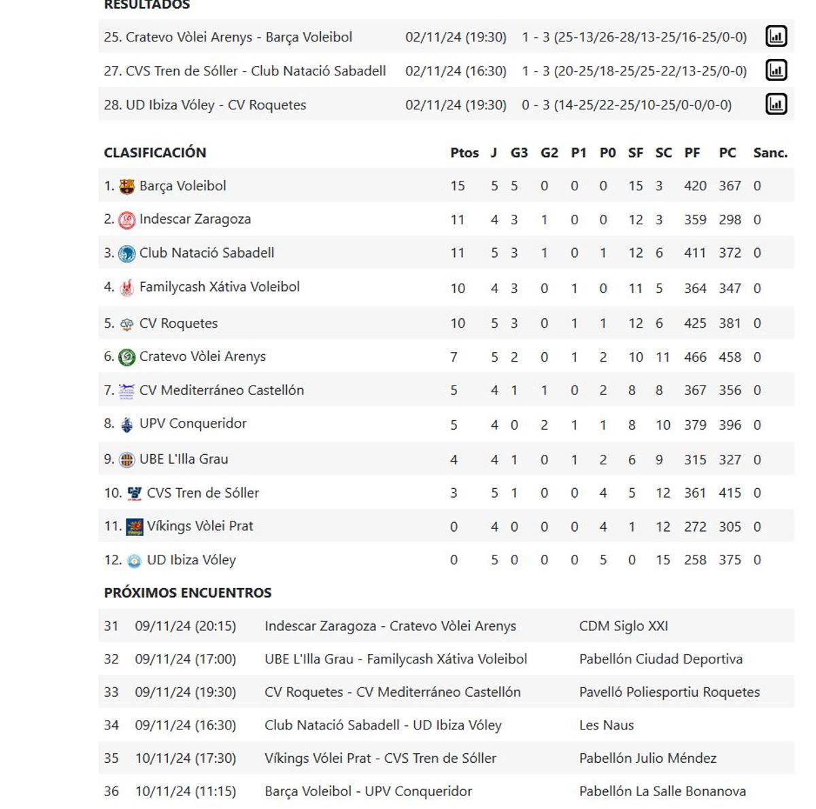
Task: Sort the table by PF column header
Action: (693, 152)
